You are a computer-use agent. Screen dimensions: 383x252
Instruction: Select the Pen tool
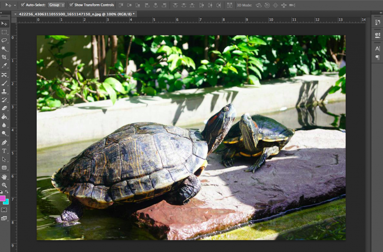click(x=4, y=143)
